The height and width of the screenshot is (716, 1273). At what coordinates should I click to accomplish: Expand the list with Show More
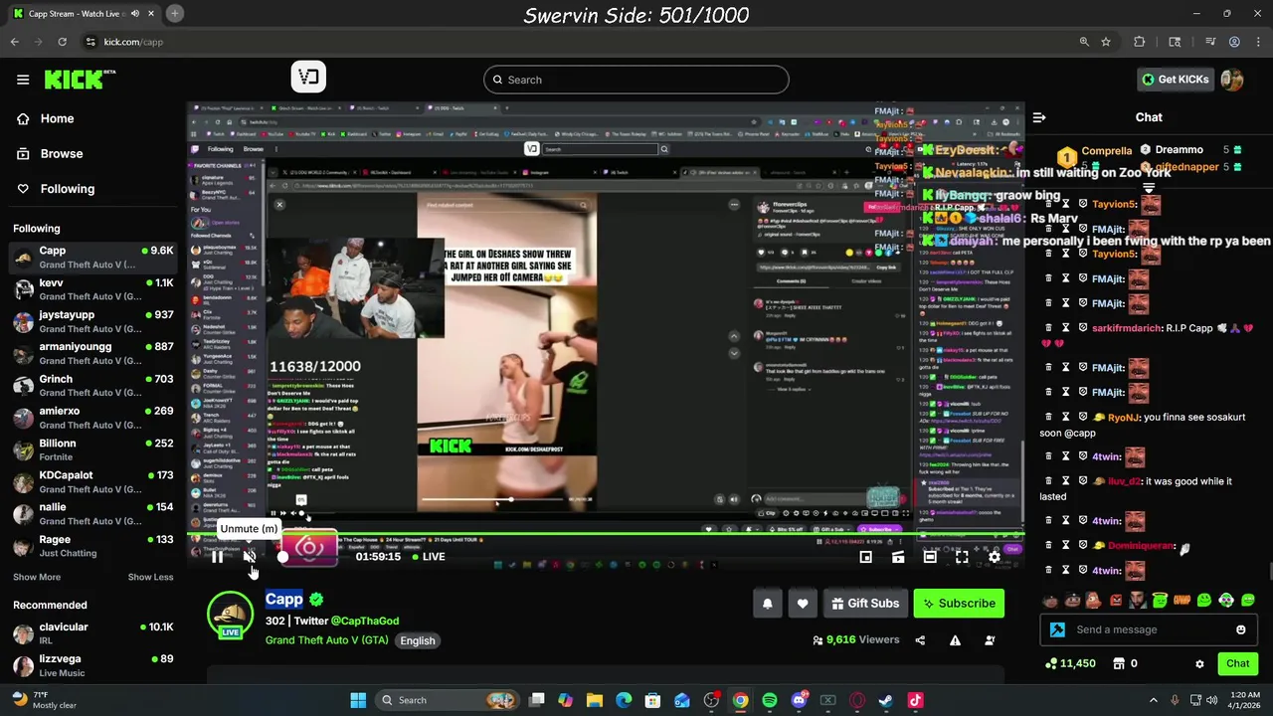pos(37,577)
